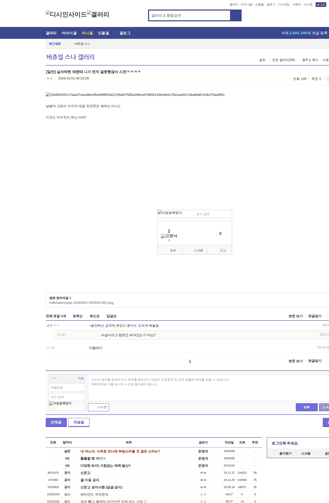Open the post '레비안도 귀여운데'
Image resolution: width=329 pixels, height=503 pixels.
(x=94, y=494)
